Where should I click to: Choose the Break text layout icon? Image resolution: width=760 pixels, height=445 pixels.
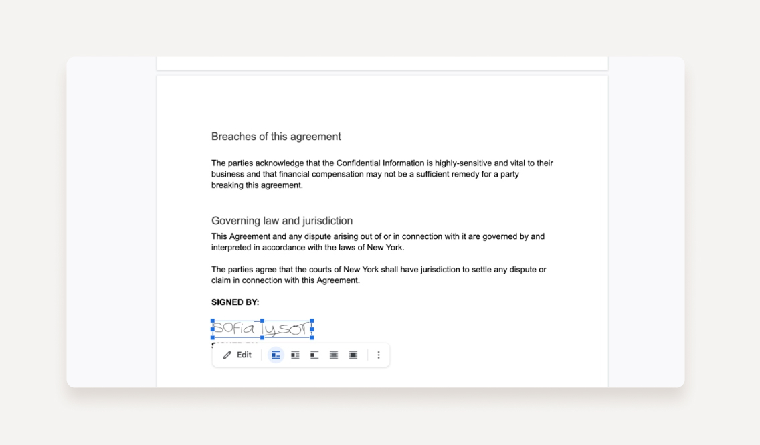coord(314,355)
